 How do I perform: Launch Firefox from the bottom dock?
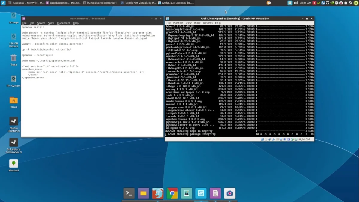pos(158,193)
